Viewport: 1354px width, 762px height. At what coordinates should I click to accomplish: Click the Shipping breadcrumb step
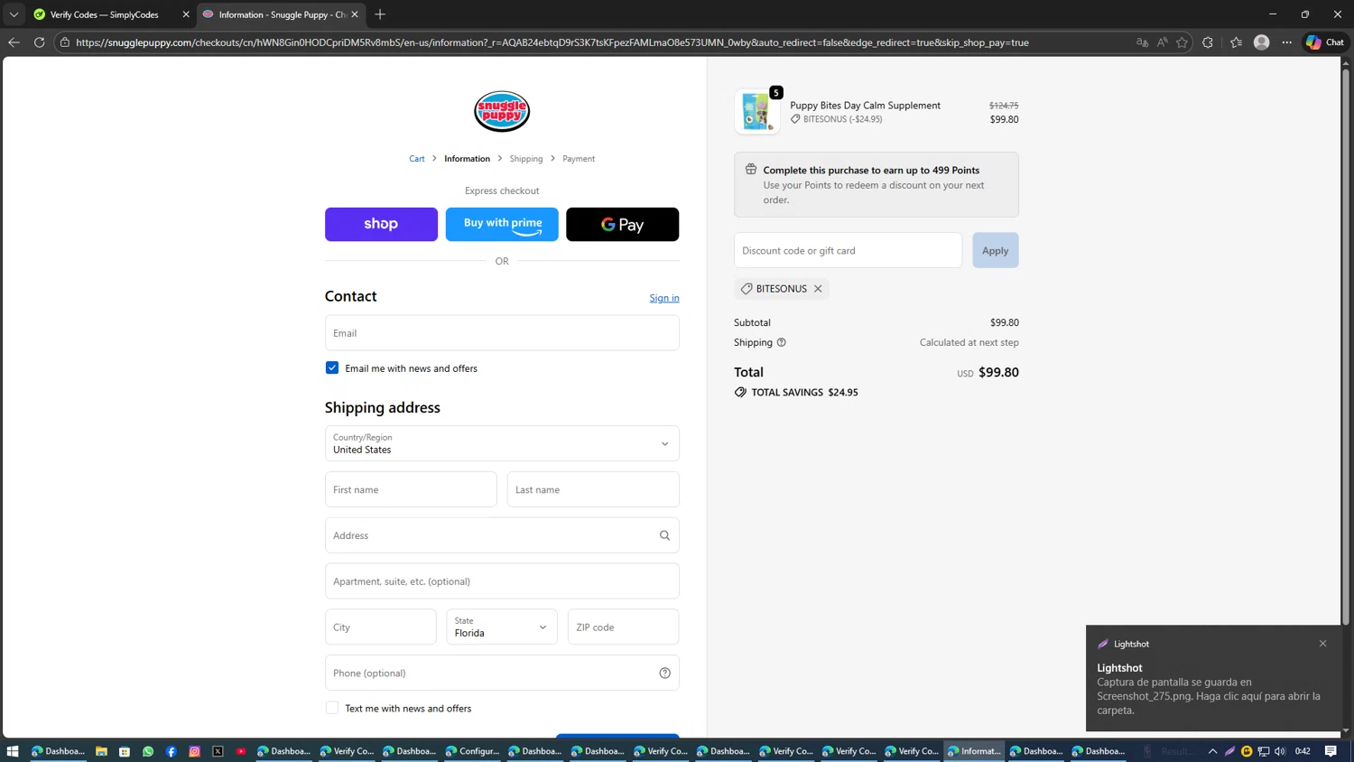click(526, 159)
